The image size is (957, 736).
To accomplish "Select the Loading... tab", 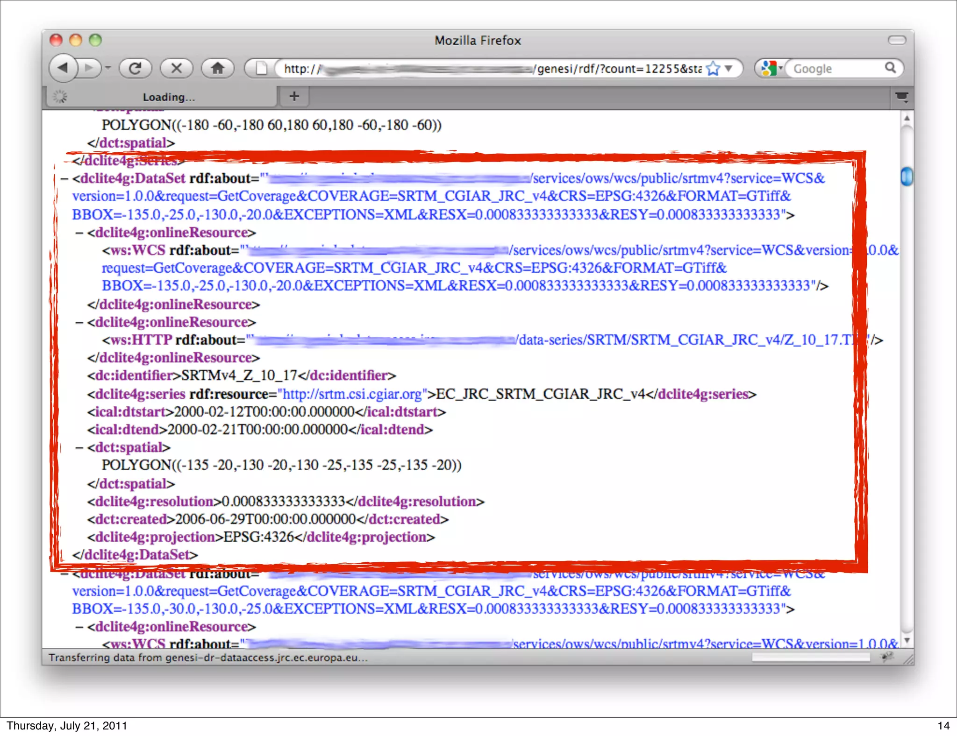I will pos(161,97).
